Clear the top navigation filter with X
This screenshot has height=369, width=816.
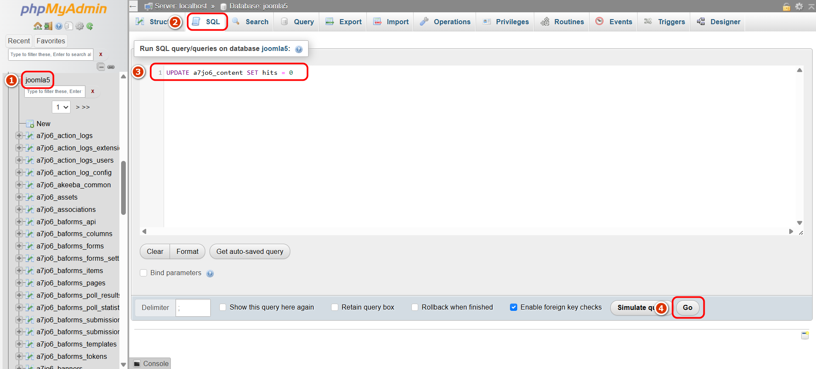pos(101,54)
